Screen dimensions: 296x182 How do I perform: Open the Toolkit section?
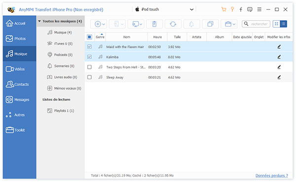click(19, 130)
